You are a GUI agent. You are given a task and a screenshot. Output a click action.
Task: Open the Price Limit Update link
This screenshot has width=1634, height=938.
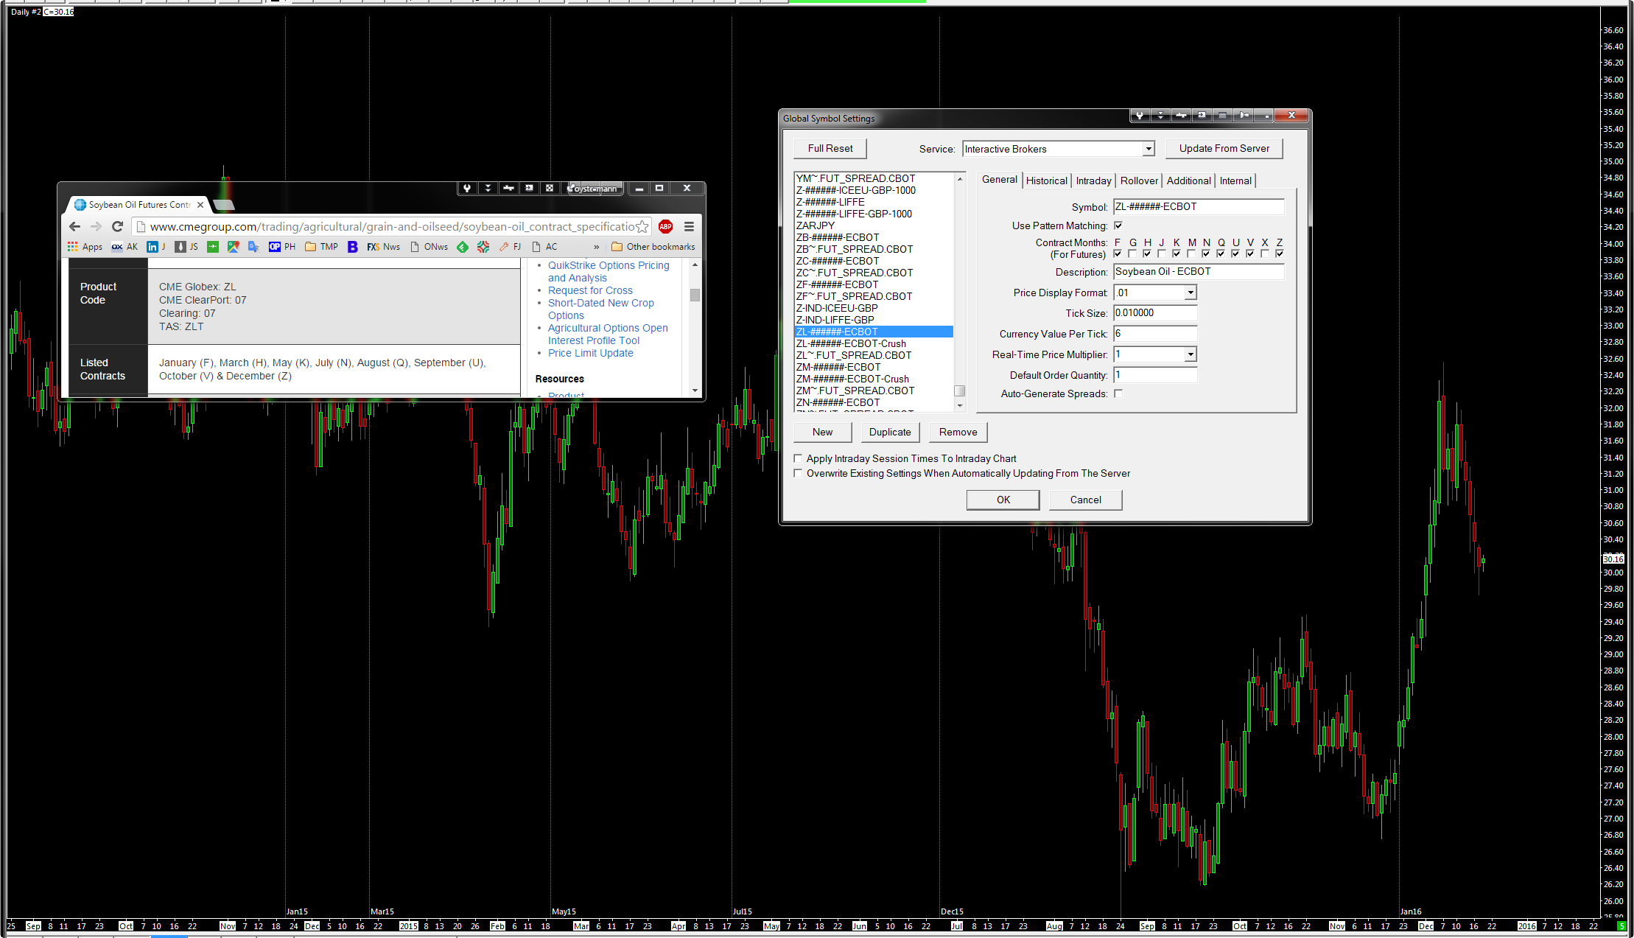click(x=590, y=353)
